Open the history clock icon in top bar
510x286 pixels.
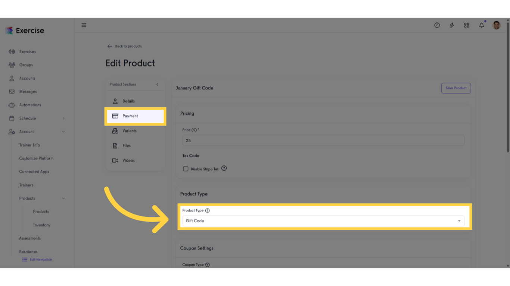click(437, 25)
